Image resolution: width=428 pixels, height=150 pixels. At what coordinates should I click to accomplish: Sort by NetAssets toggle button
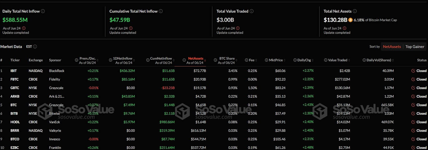[392, 46]
